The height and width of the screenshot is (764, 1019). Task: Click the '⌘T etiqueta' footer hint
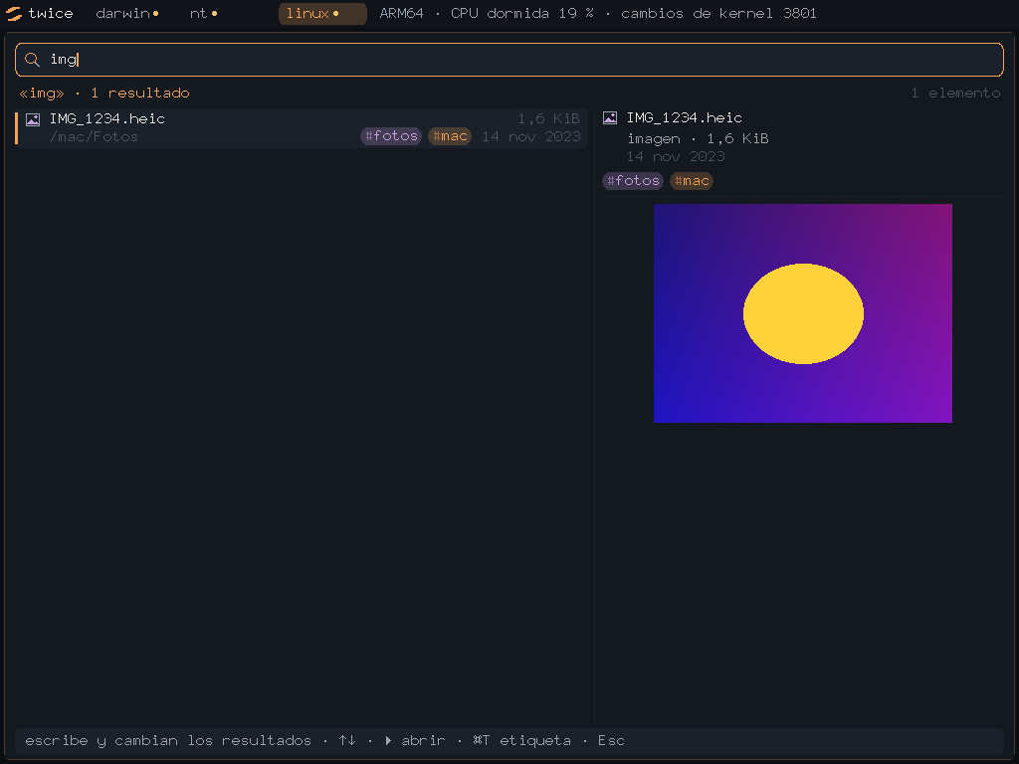(x=521, y=740)
